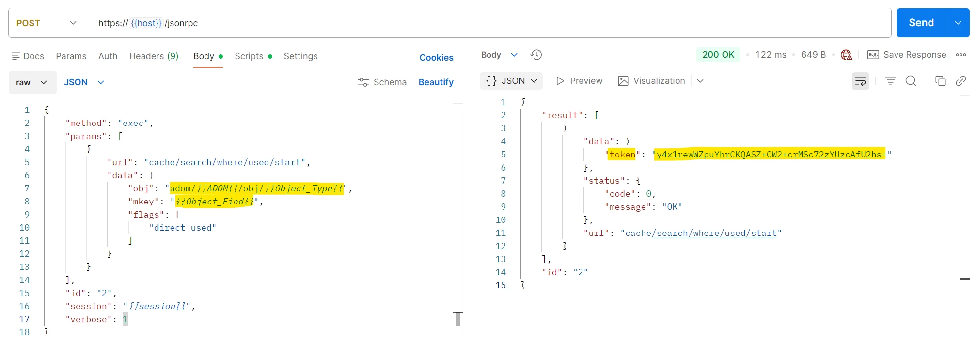
Task: Click the Beautify link
Action: (436, 82)
